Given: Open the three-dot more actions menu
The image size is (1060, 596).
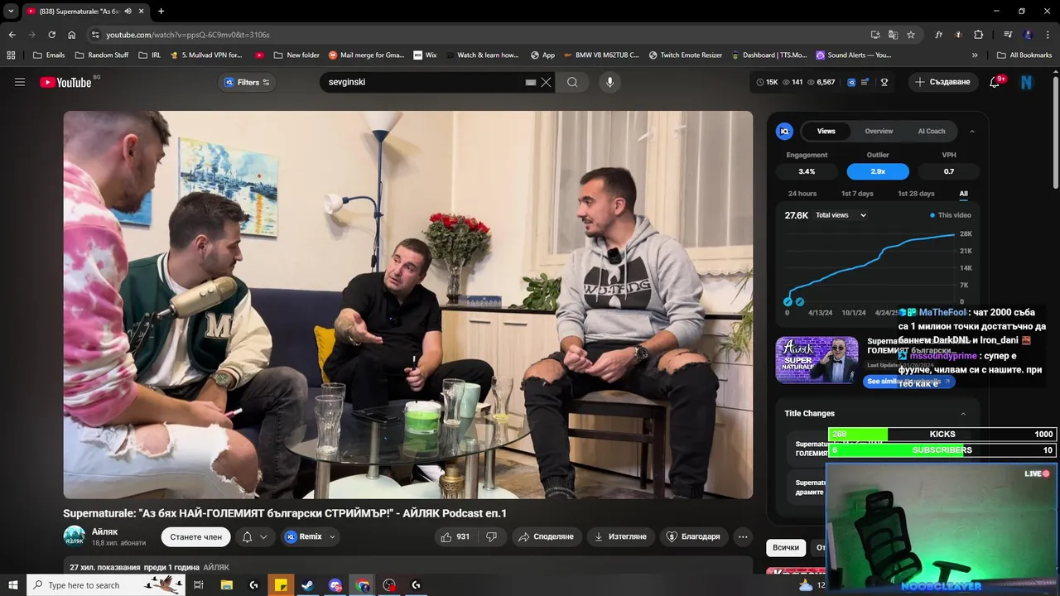Looking at the screenshot, I should point(743,536).
